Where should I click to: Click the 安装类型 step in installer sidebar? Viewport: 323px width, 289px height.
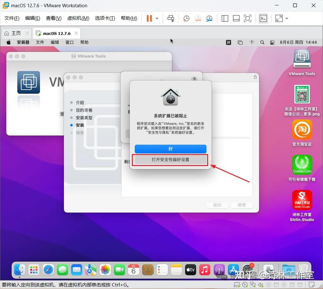click(x=84, y=118)
